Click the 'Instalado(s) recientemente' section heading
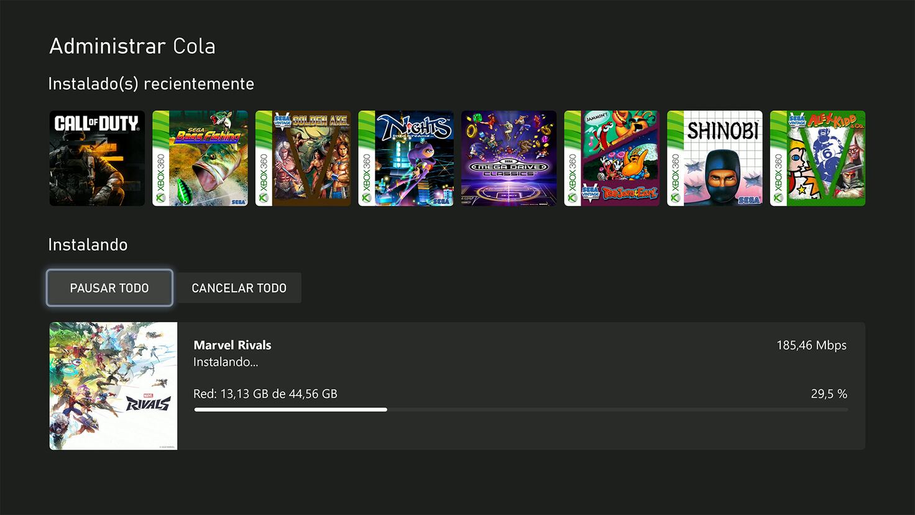Screen dimensions: 915x515 click(151, 84)
